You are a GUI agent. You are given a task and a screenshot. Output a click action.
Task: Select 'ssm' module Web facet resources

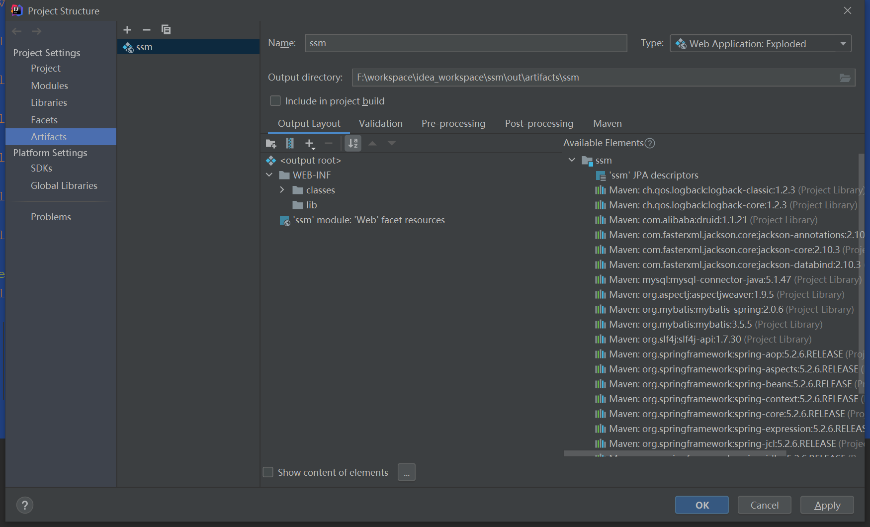[x=362, y=220]
